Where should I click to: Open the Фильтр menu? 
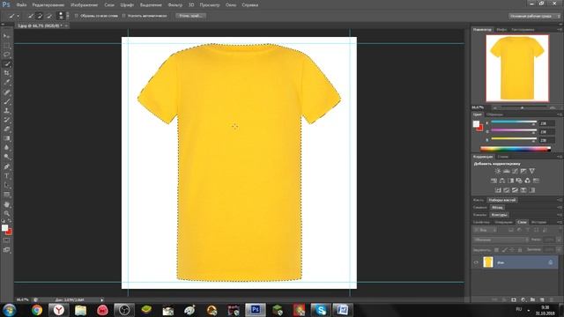pyautogui.click(x=174, y=5)
